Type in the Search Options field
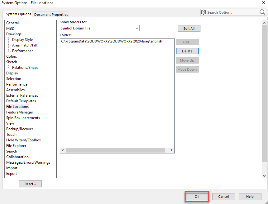Viewport: 268px width, 204px height. pyautogui.click(x=232, y=12)
